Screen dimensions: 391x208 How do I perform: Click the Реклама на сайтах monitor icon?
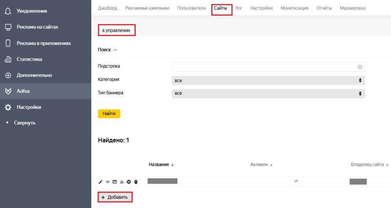coord(8,27)
